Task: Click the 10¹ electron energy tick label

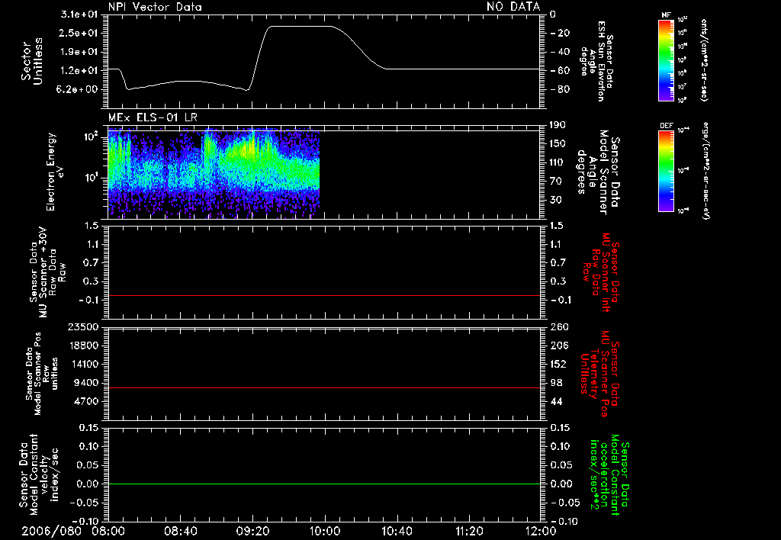Action: (x=92, y=178)
